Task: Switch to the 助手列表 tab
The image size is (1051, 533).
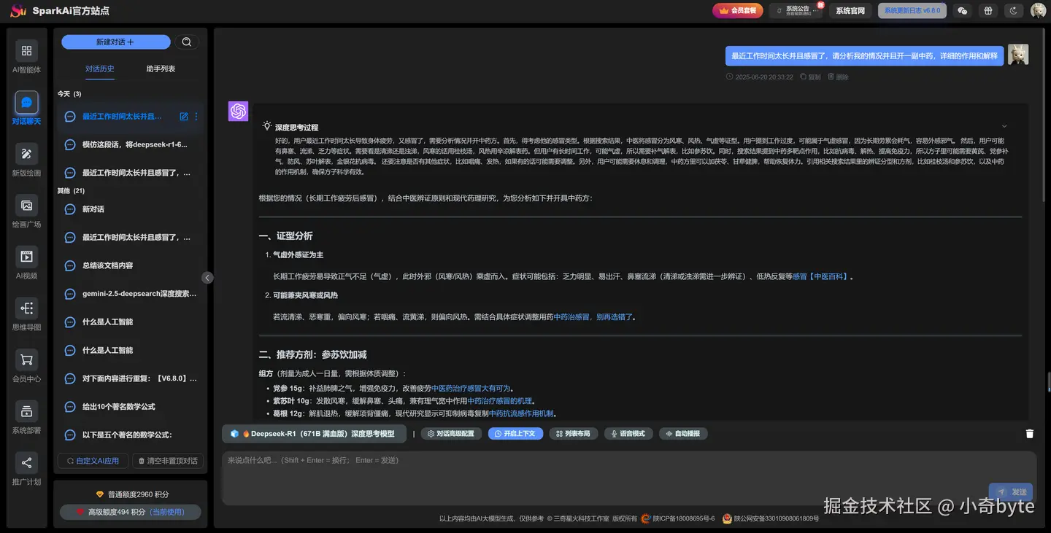Action: 161,69
